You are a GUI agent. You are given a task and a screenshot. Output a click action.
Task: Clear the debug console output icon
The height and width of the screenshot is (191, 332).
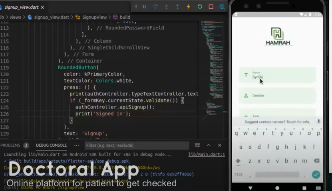pos(197,146)
